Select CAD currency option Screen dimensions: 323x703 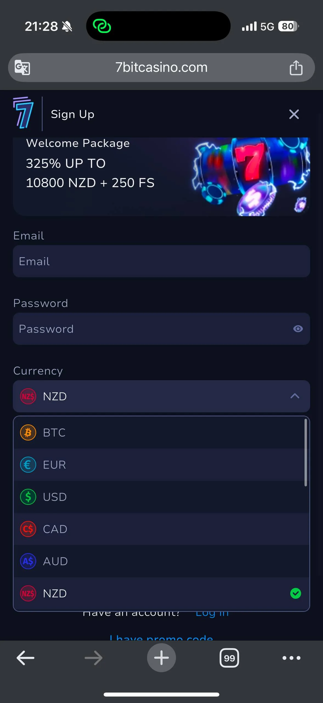pyautogui.click(x=161, y=529)
